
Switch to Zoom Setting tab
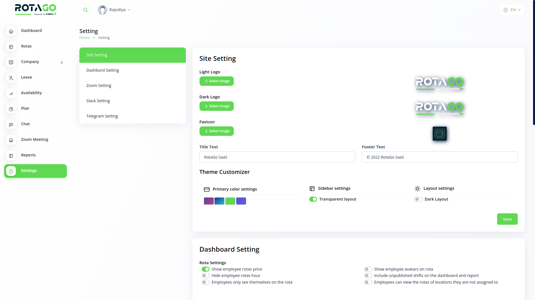(99, 86)
